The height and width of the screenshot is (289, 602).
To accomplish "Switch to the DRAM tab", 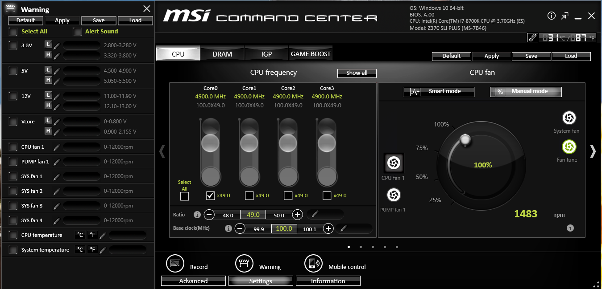I will (222, 54).
